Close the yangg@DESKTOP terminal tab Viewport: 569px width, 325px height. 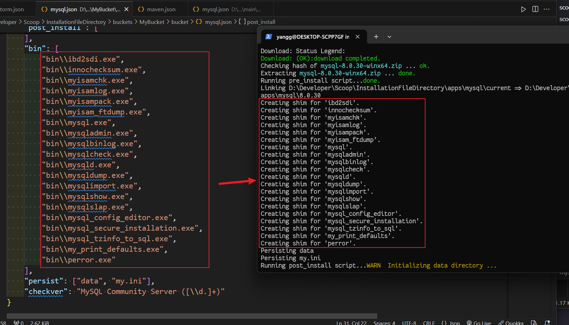tap(357, 37)
